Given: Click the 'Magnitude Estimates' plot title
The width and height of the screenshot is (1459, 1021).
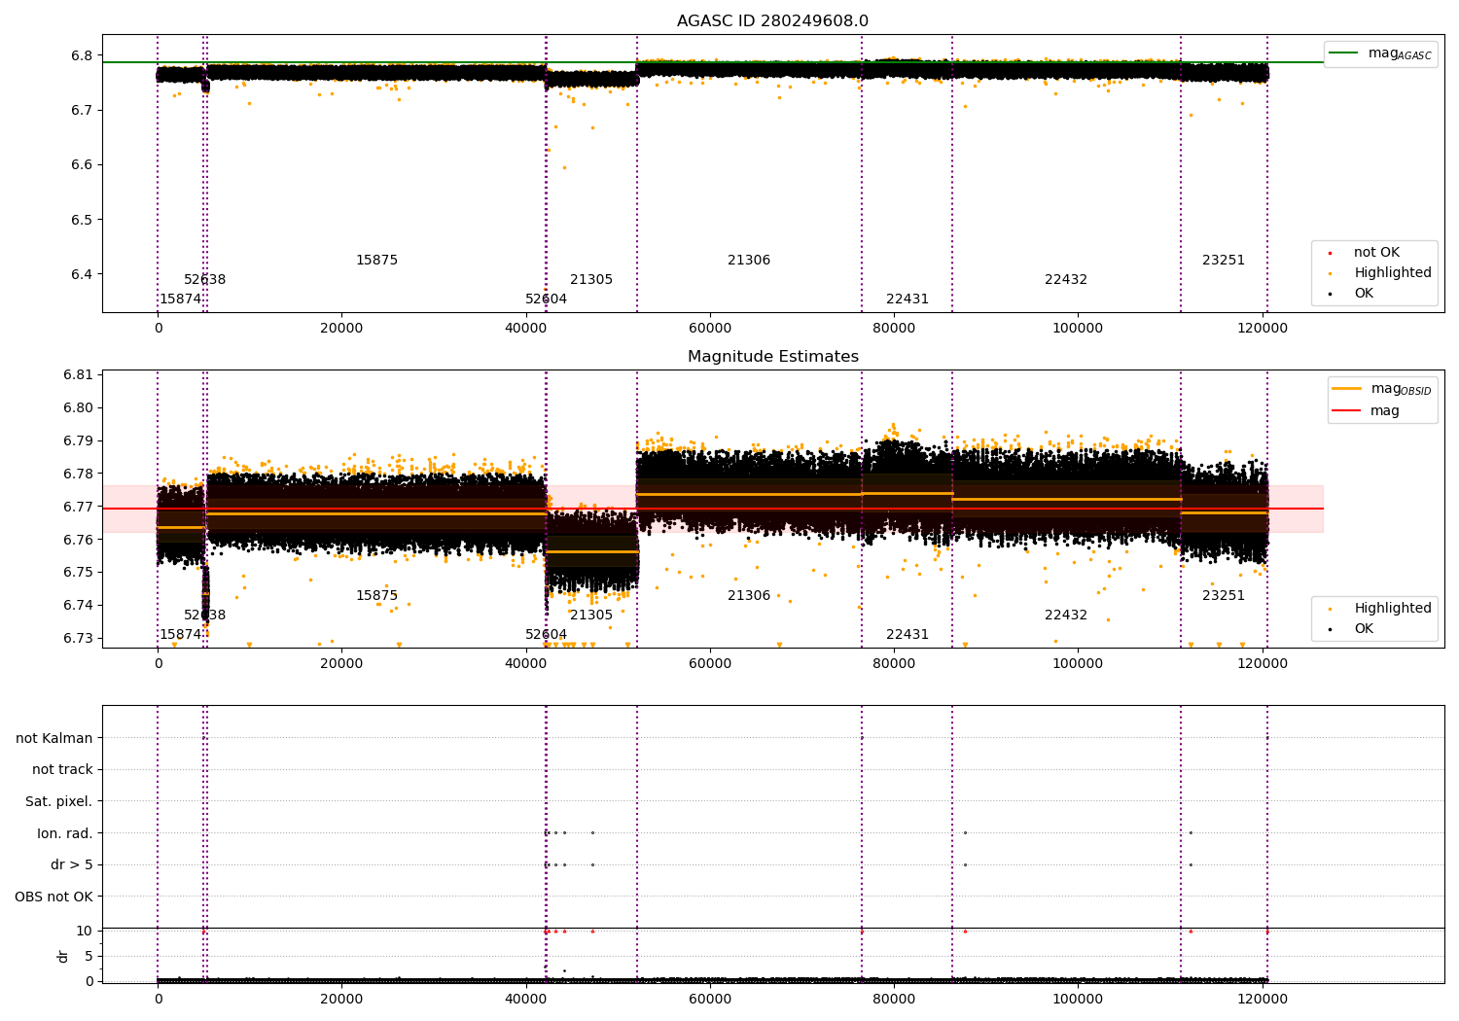Looking at the screenshot, I should click(773, 357).
